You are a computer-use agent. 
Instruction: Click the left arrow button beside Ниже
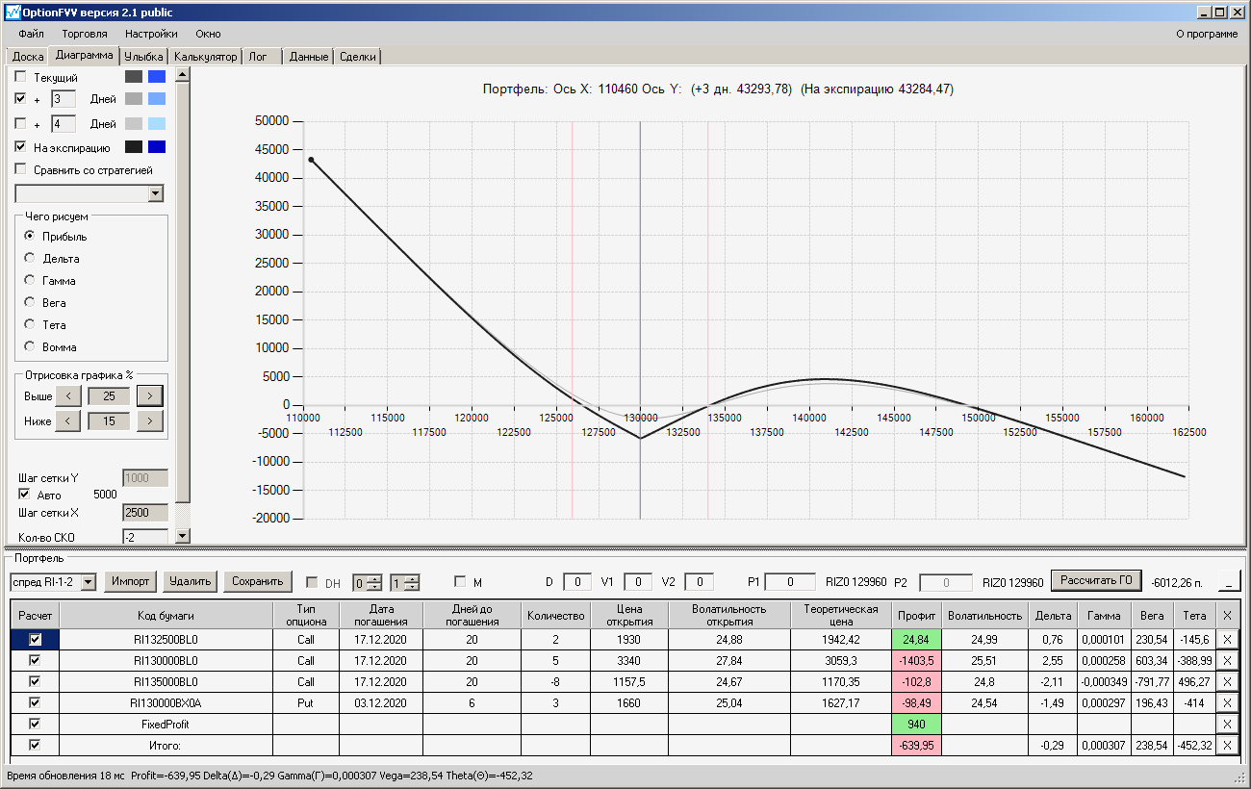[x=67, y=420]
